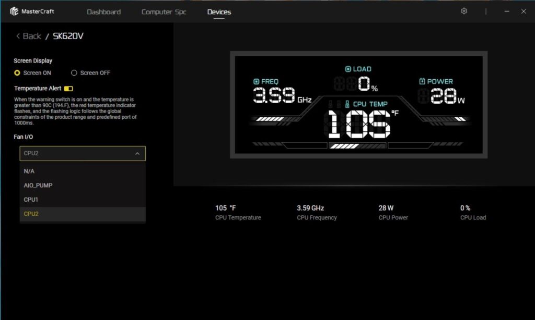Select the Screen ON radio button
The height and width of the screenshot is (320, 535).
17,73
